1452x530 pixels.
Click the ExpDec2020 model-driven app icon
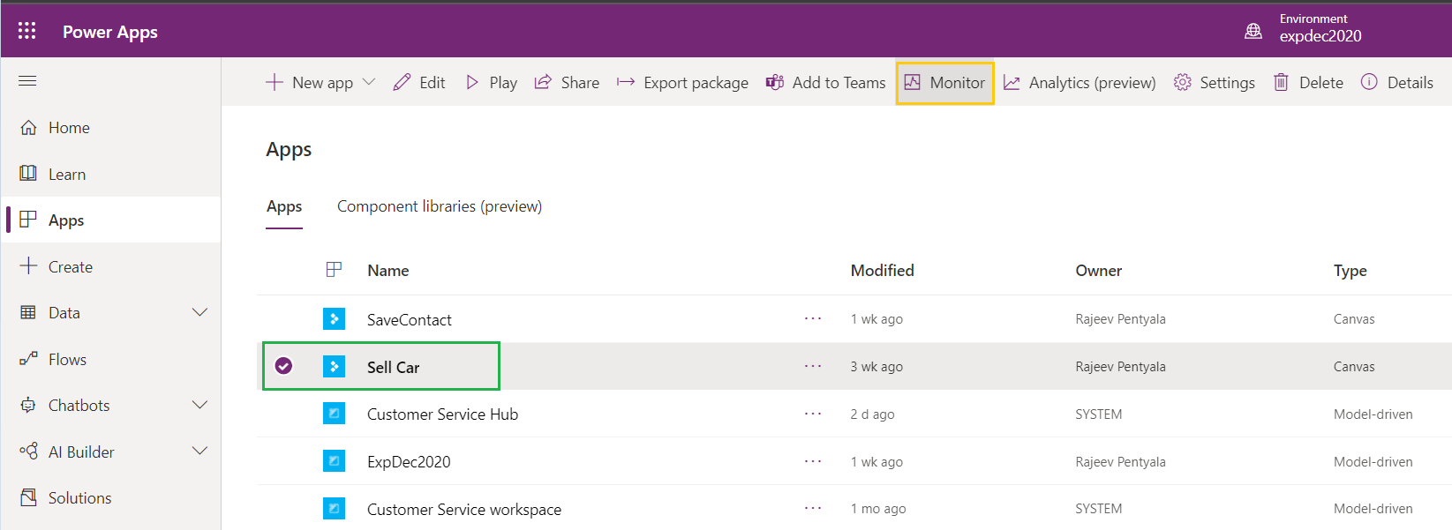pos(334,460)
